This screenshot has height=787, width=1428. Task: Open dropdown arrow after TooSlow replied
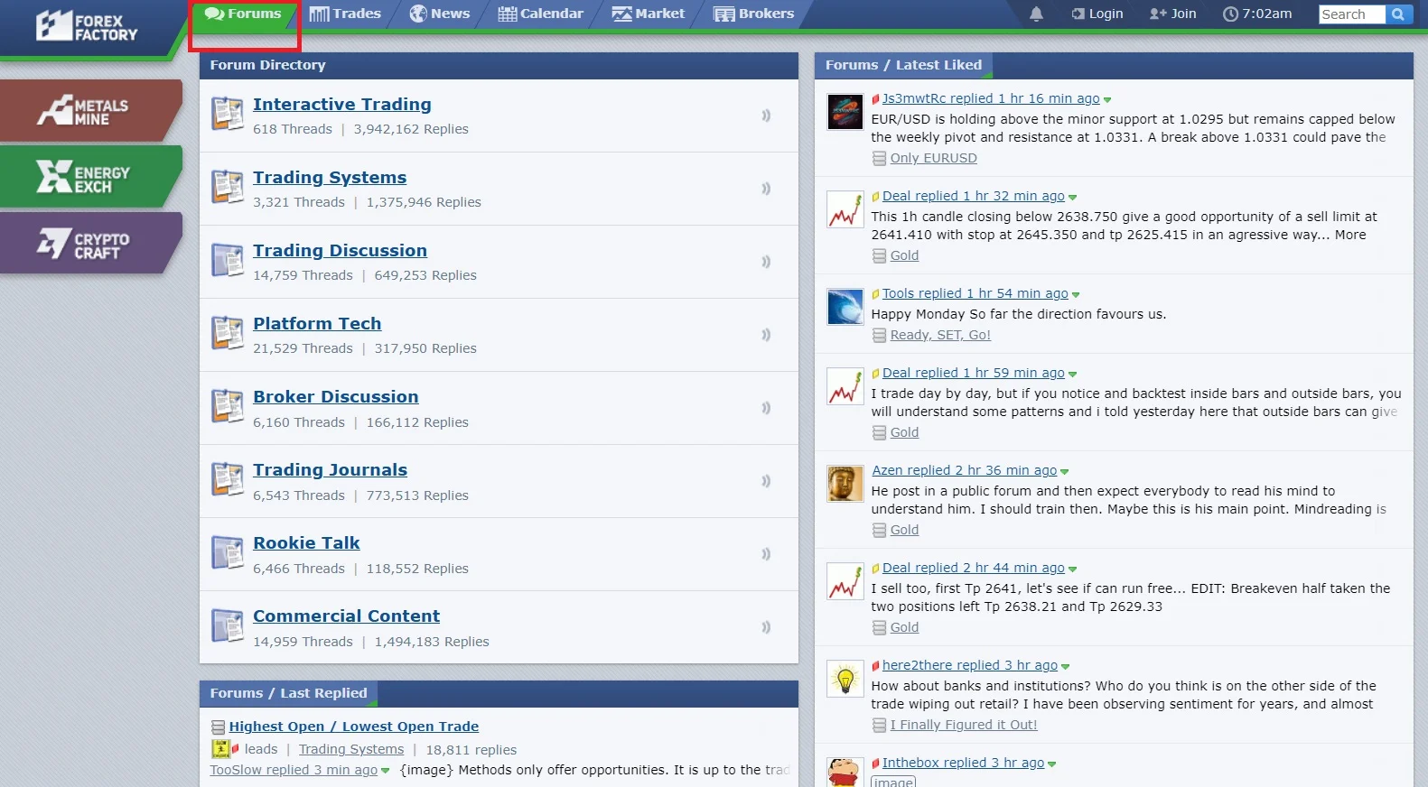[x=385, y=771]
